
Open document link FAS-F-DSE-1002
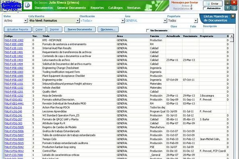pyautogui.click(x=14, y=40)
